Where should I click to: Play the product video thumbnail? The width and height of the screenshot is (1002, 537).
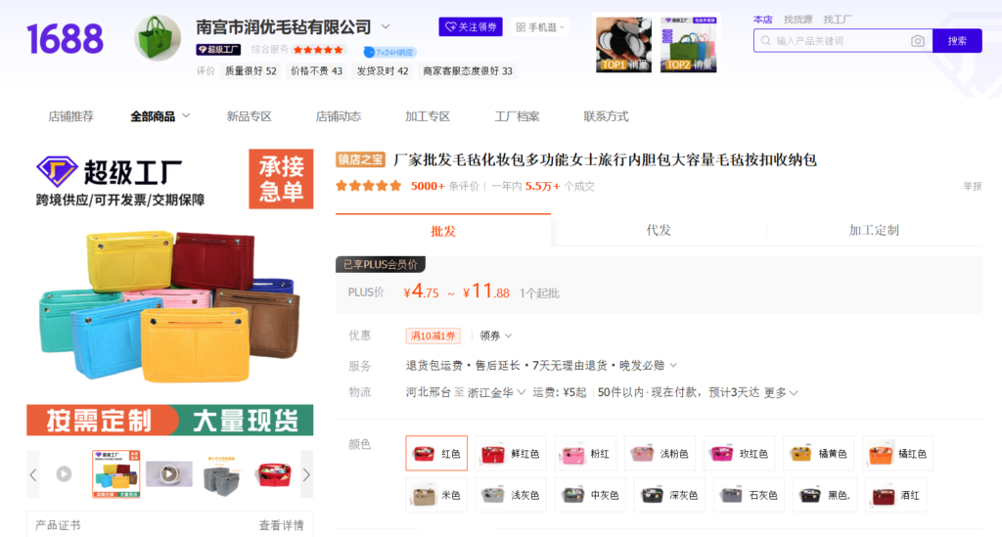[x=64, y=474]
